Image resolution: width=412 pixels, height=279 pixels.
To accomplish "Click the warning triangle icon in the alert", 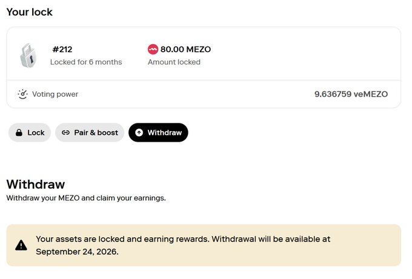I will pyautogui.click(x=21, y=245).
